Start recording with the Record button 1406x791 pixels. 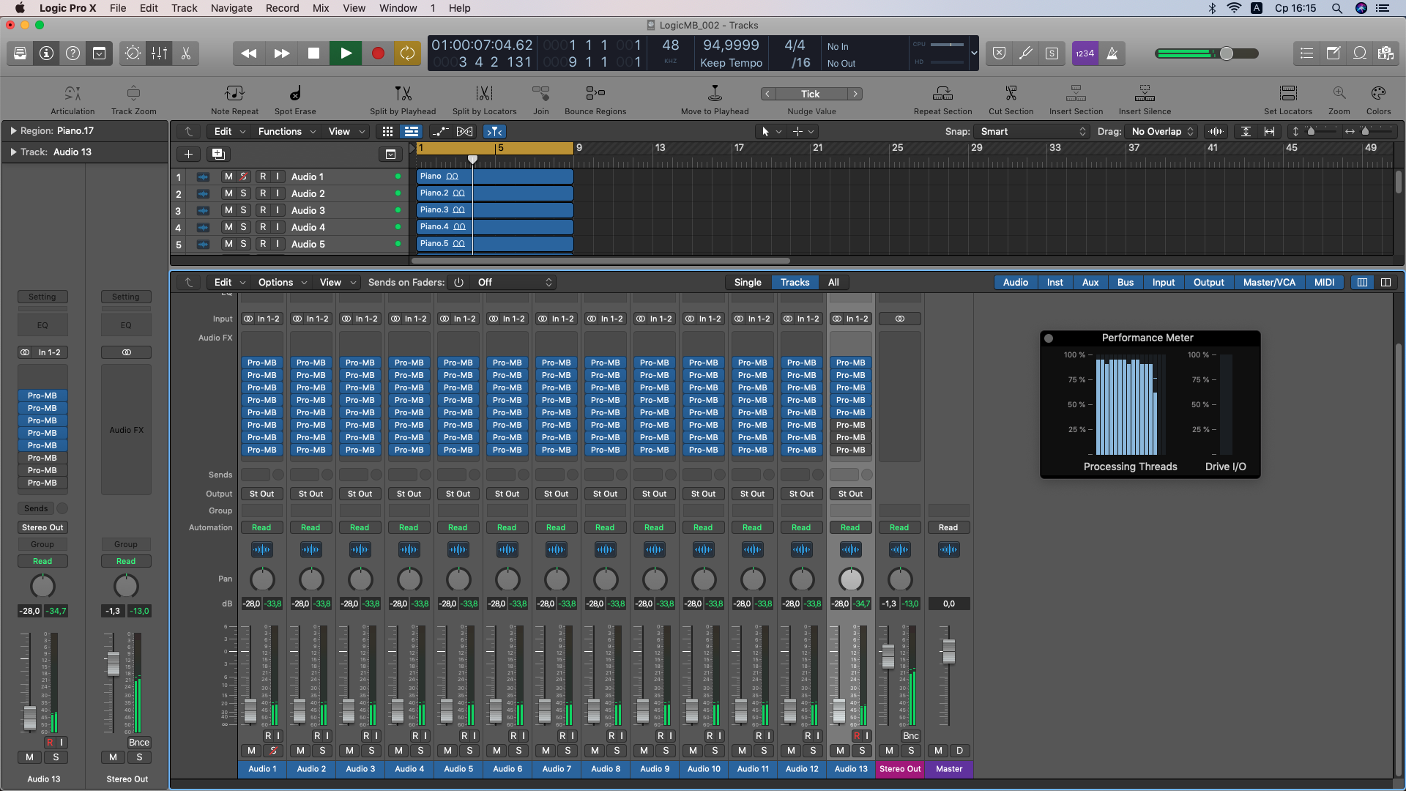pyautogui.click(x=378, y=53)
